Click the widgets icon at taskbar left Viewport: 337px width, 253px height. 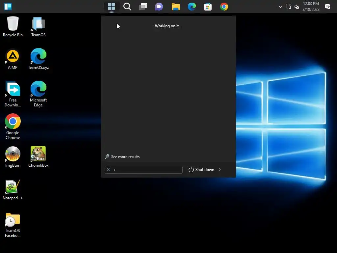click(x=8, y=7)
